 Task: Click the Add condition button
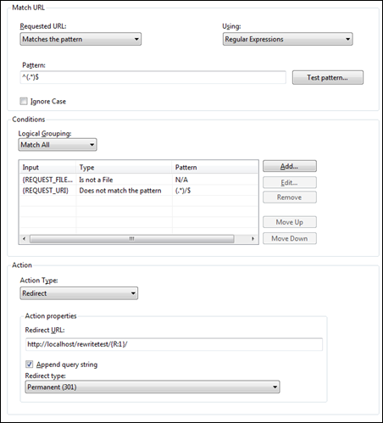coord(290,166)
